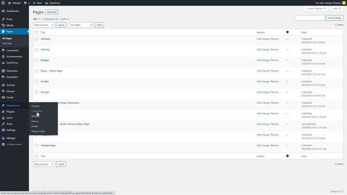Screen dimensions: 347x195
Task: Check the box for the Activate page
Action: coord(36,39)
